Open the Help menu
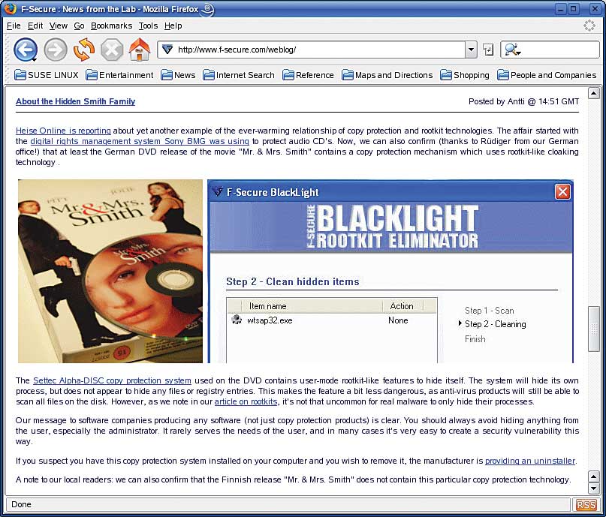The width and height of the screenshot is (606, 517). click(x=173, y=26)
